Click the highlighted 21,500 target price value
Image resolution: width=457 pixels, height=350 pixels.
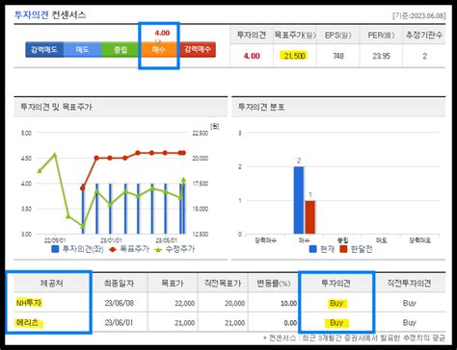point(294,56)
